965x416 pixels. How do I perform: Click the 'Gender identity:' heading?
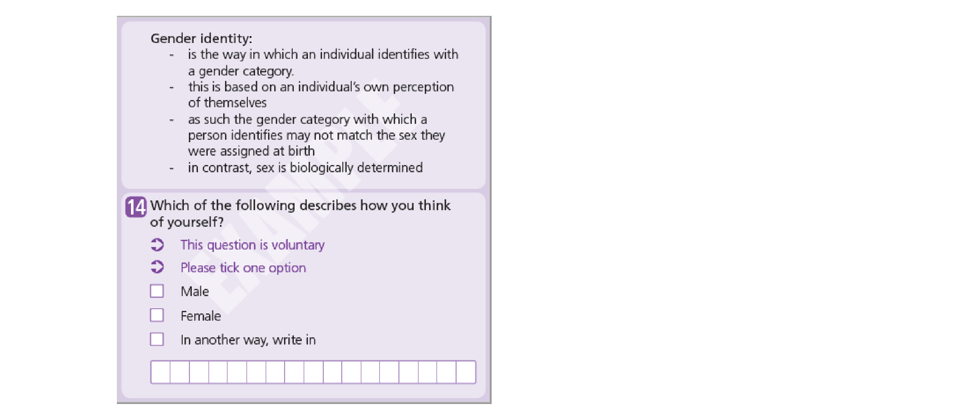click(x=201, y=39)
